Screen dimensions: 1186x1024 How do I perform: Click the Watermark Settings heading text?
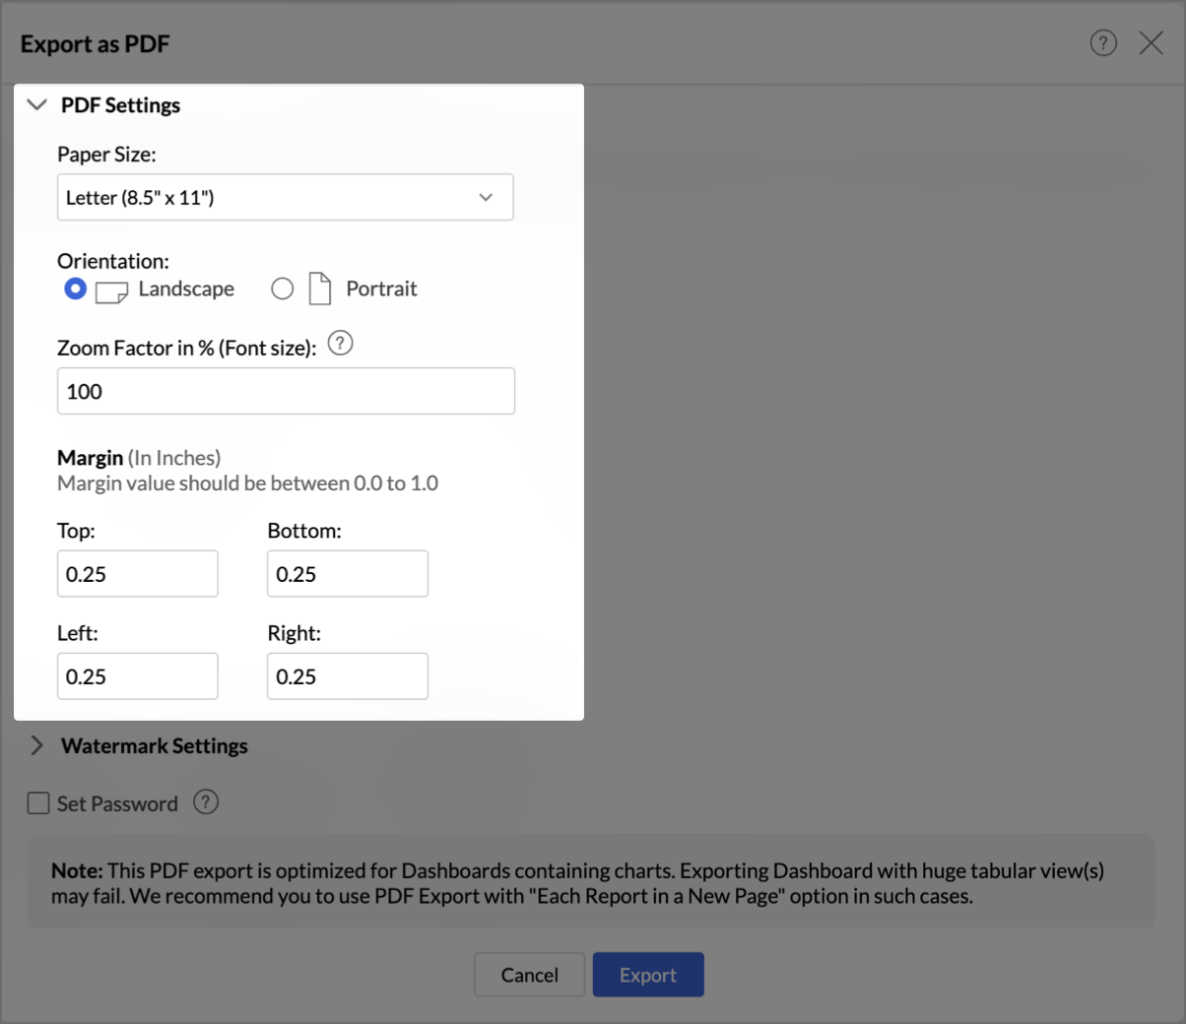click(x=155, y=745)
